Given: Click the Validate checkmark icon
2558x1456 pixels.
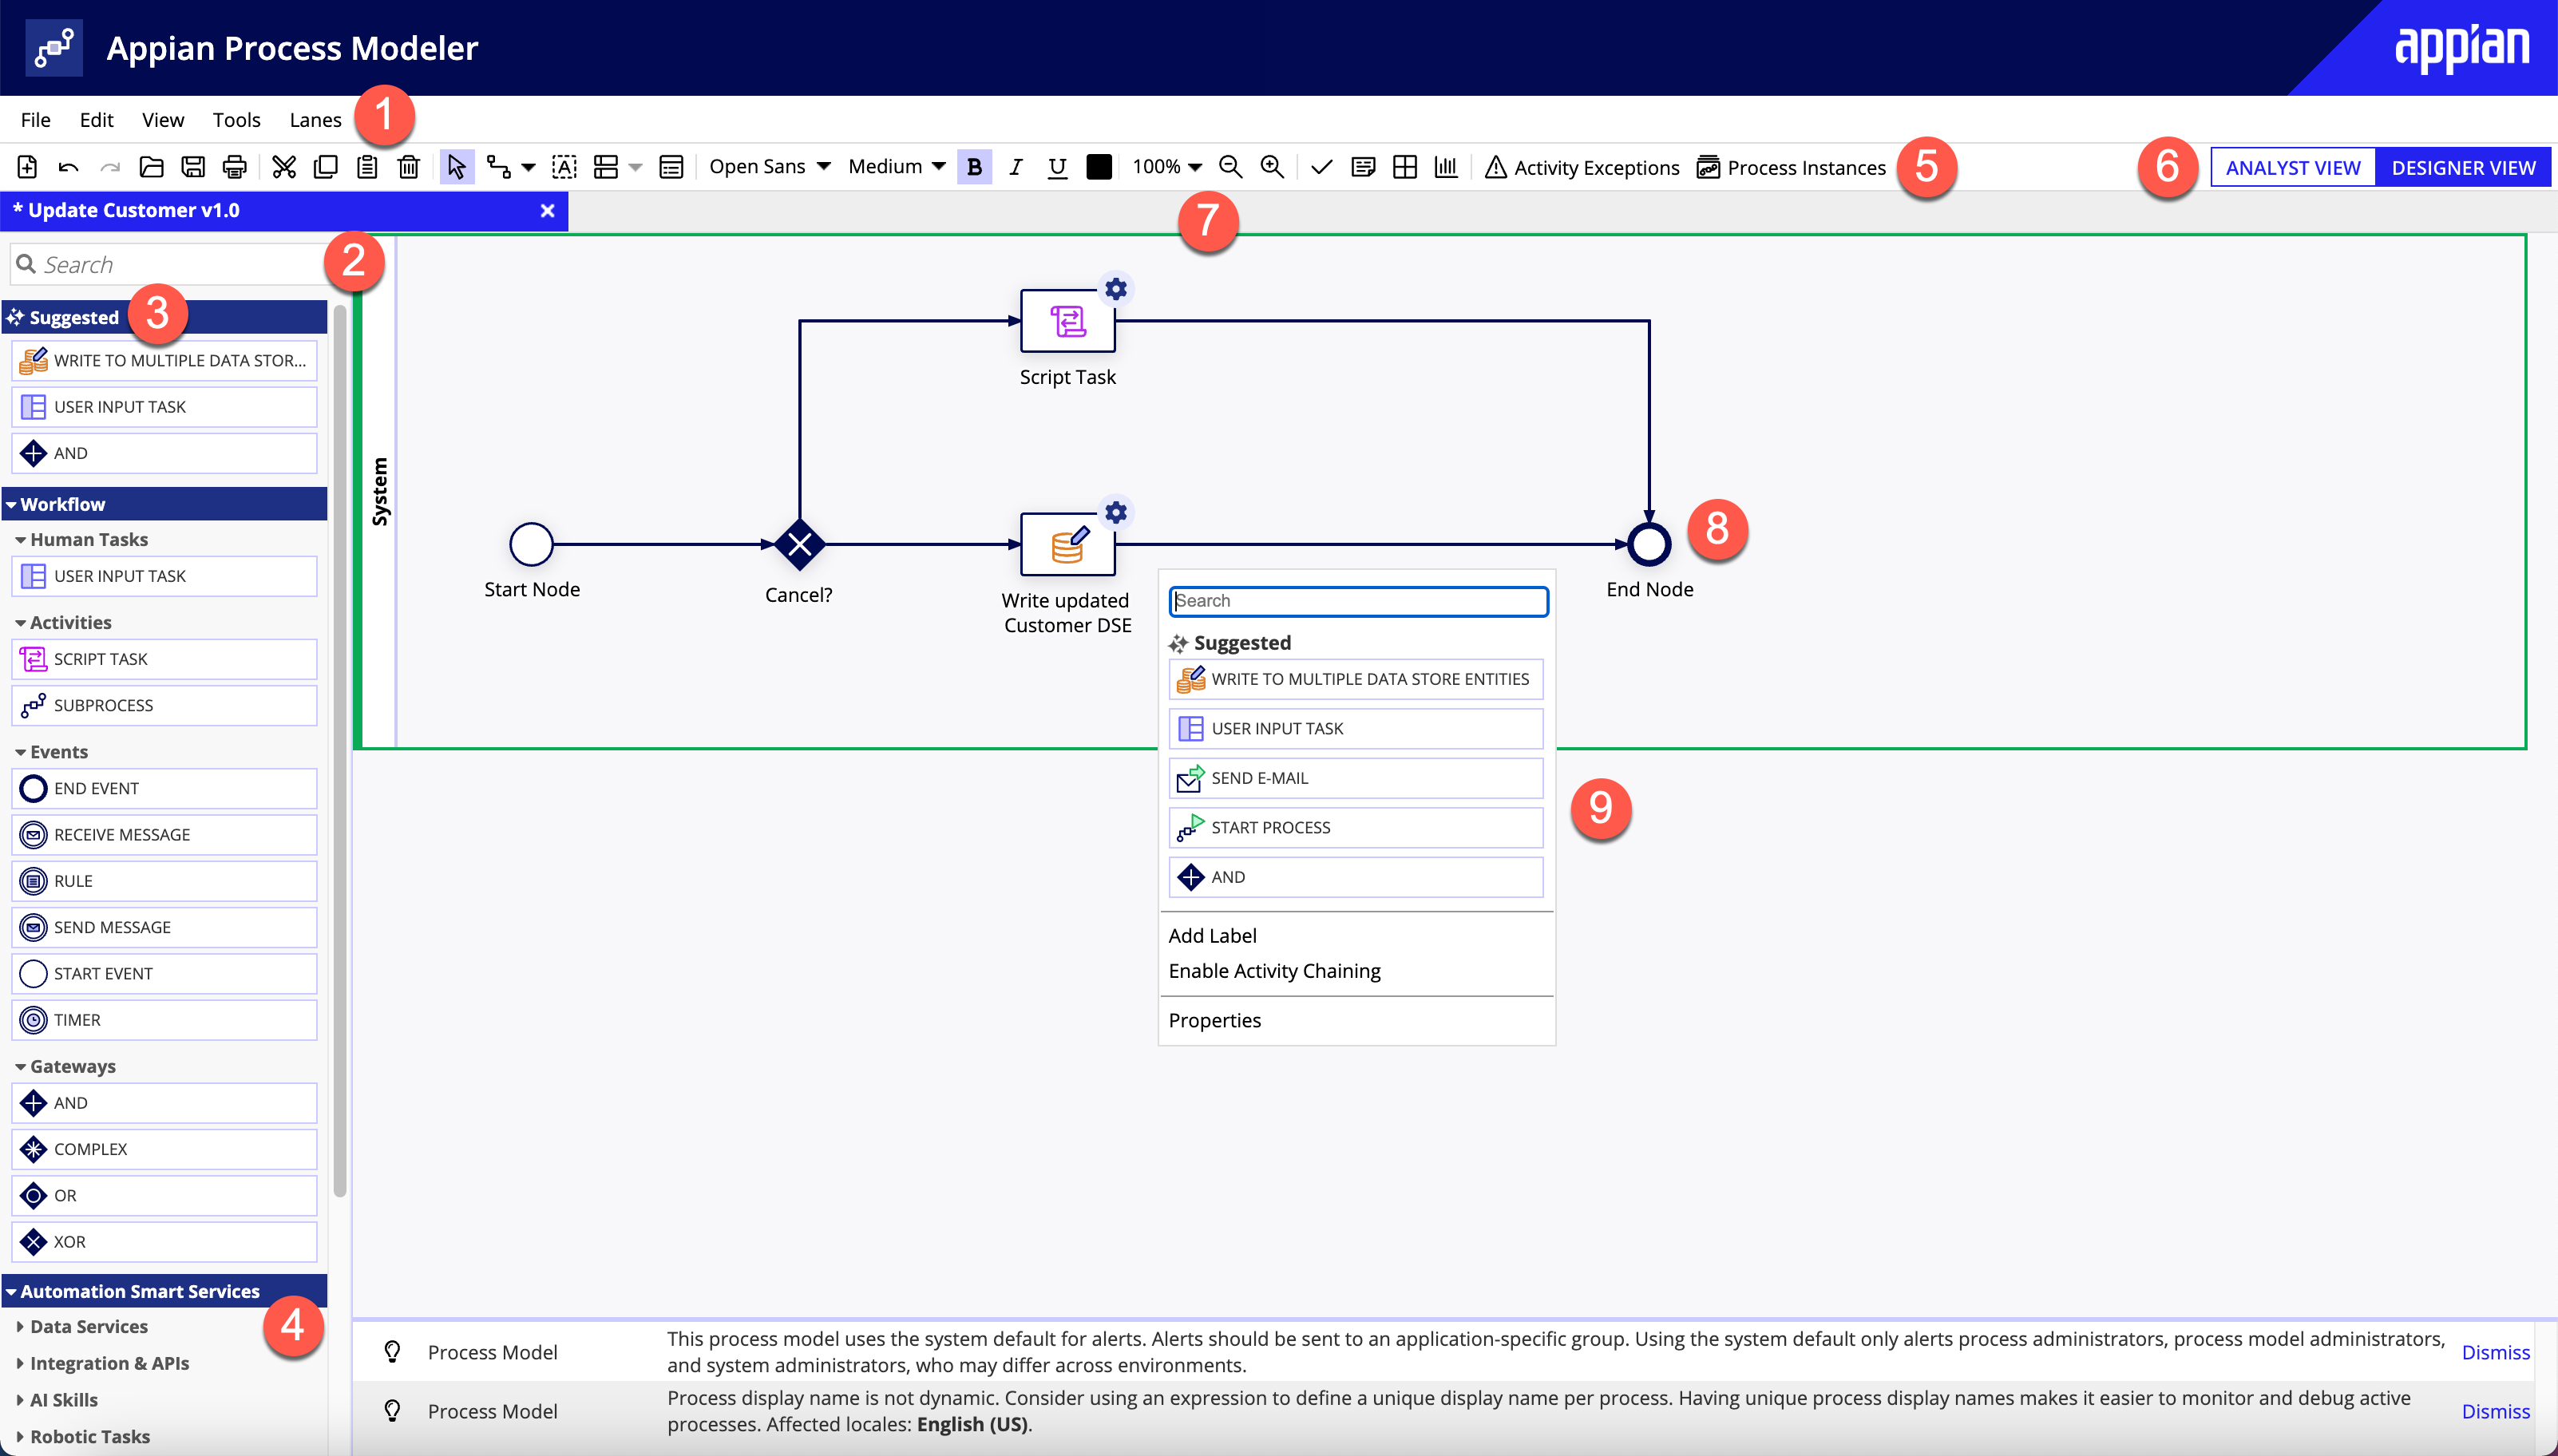Looking at the screenshot, I should point(1321,167).
